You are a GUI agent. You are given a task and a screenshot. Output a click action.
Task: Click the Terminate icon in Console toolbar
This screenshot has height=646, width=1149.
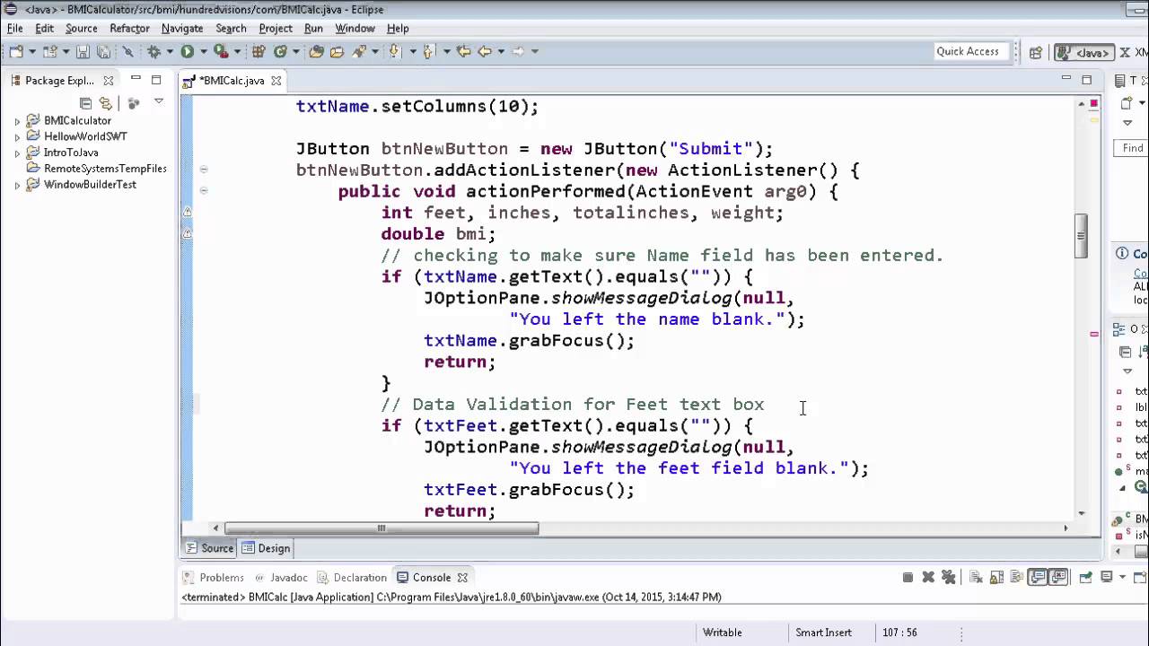tap(908, 577)
